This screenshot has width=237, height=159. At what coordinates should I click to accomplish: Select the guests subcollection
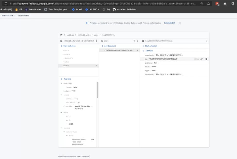click(79, 54)
